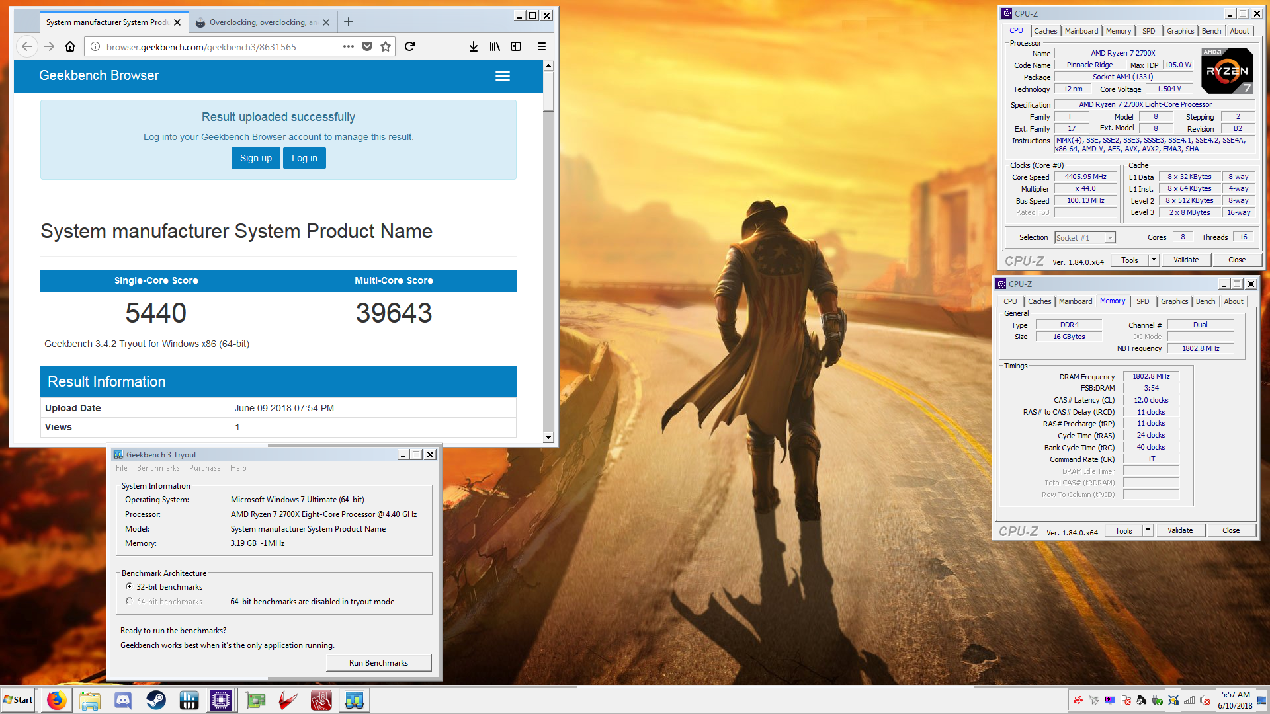Expand Tools dropdown arrow in Memory CPU-Z

[1148, 530]
